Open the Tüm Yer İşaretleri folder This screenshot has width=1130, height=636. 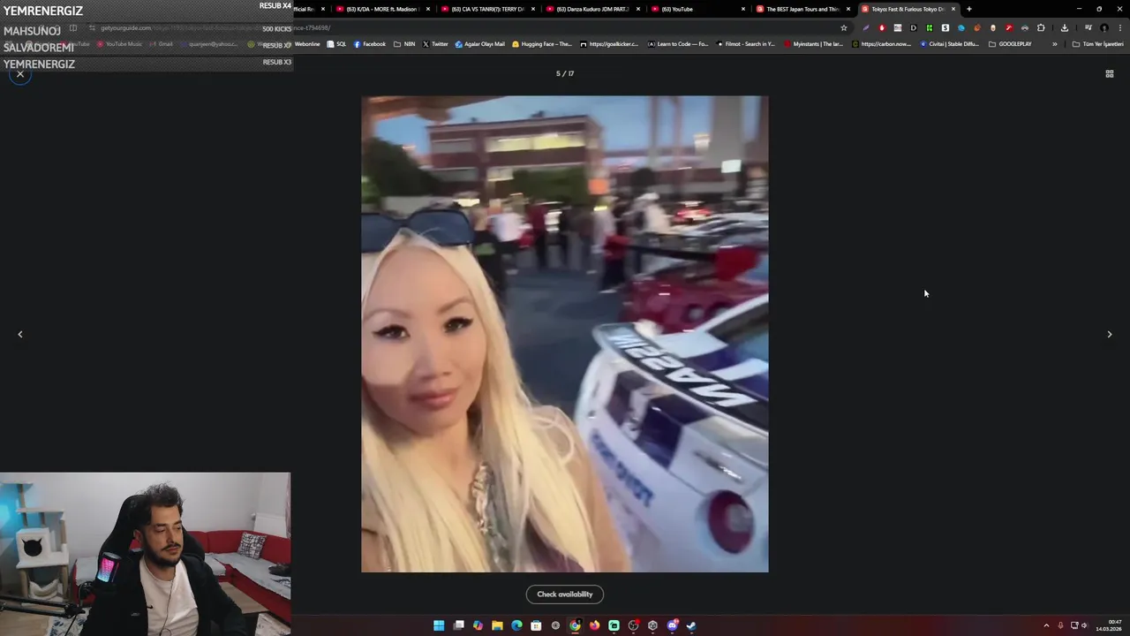pyautogui.click(x=1097, y=44)
